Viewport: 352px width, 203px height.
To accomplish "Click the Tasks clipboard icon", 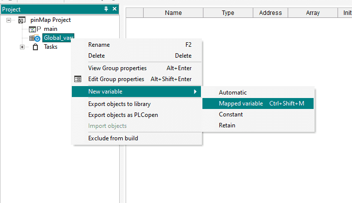I will (35, 47).
